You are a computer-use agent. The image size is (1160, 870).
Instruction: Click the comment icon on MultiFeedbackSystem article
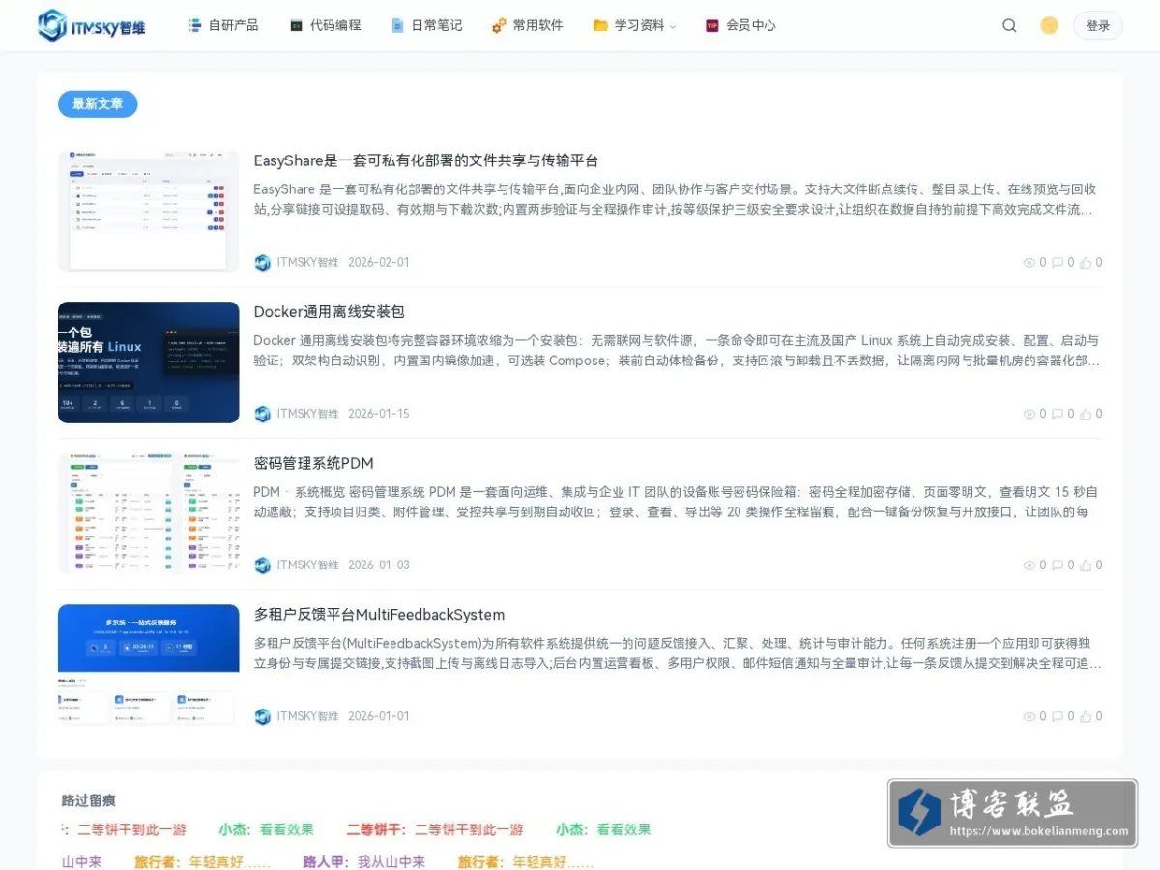tap(1058, 716)
